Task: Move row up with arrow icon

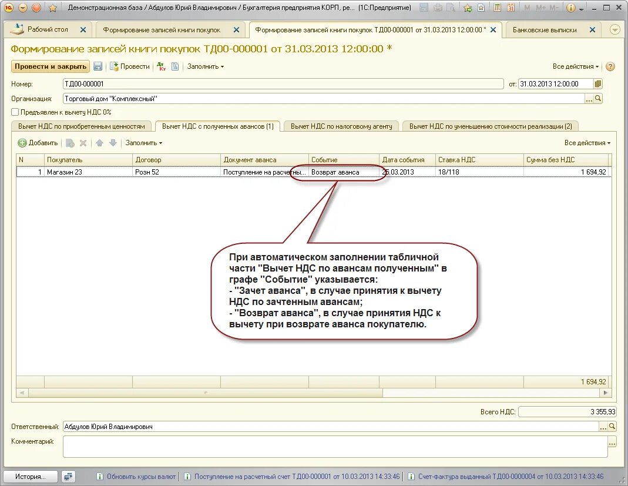Action: click(x=100, y=143)
